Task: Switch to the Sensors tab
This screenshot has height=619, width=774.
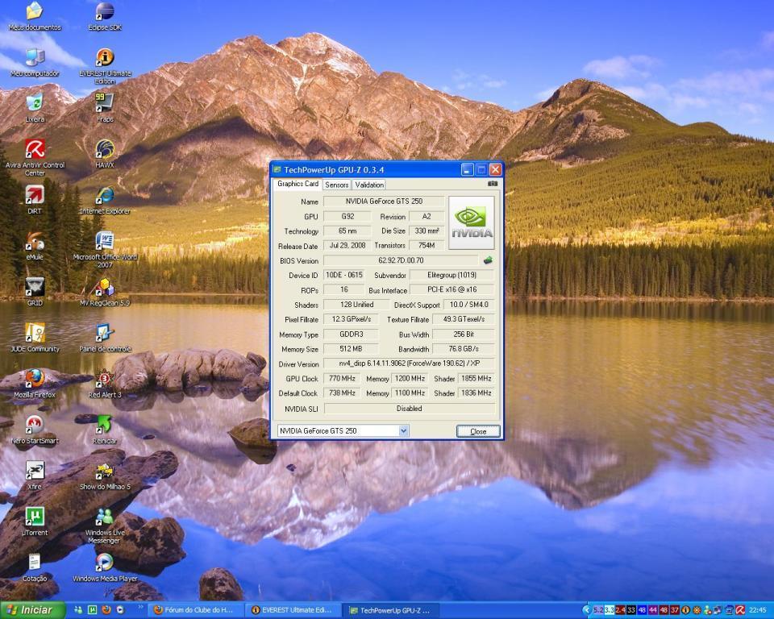Action: pos(337,185)
